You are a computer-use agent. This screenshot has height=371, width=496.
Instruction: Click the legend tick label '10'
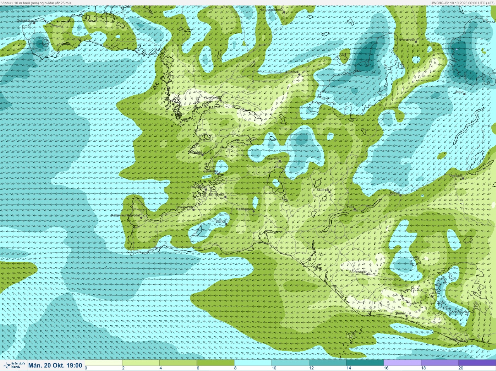pos(274,368)
